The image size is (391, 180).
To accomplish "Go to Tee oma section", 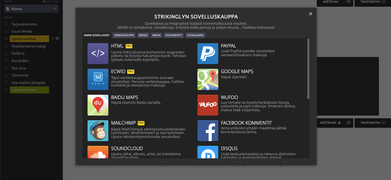I will click(x=18, y=68).
